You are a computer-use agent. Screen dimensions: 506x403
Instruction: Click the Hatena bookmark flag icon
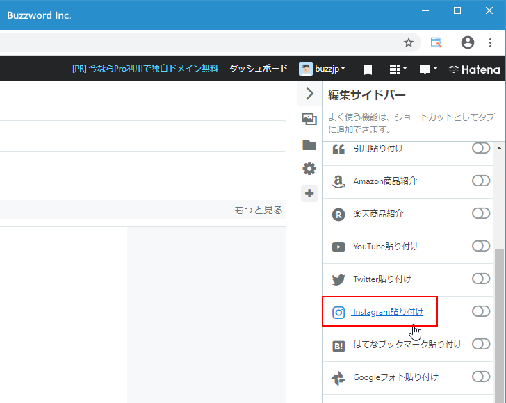368,69
